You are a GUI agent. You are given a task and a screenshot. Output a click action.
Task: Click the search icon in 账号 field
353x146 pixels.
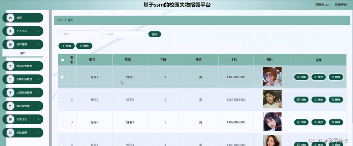(x=61, y=34)
